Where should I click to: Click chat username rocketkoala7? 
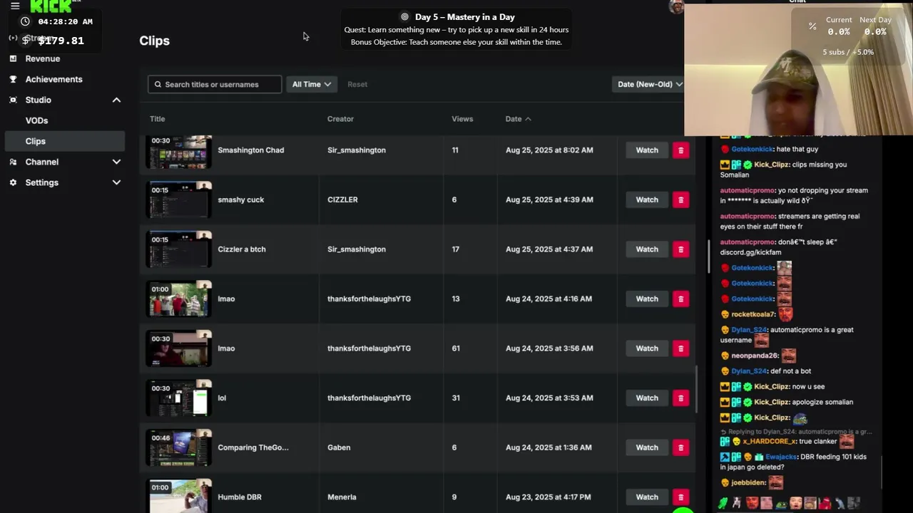coord(753,314)
